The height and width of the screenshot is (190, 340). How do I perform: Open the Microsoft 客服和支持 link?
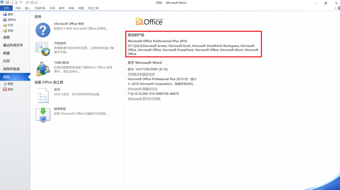[143, 89]
